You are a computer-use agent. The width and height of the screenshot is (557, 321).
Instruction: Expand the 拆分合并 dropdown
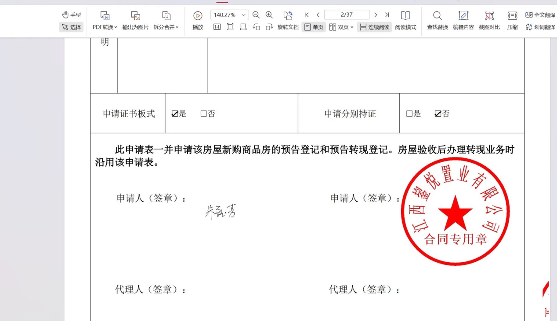click(166, 27)
